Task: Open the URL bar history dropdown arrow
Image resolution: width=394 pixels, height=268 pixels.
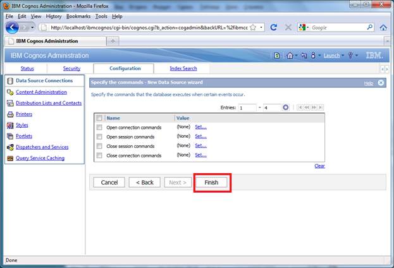Action: coord(261,27)
